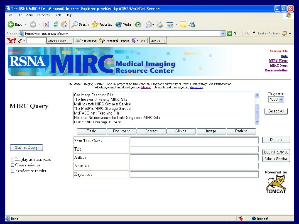The width and height of the screenshot is (299, 224).
Task: Click the green Go arrow icon
Action: click(229, 34)
